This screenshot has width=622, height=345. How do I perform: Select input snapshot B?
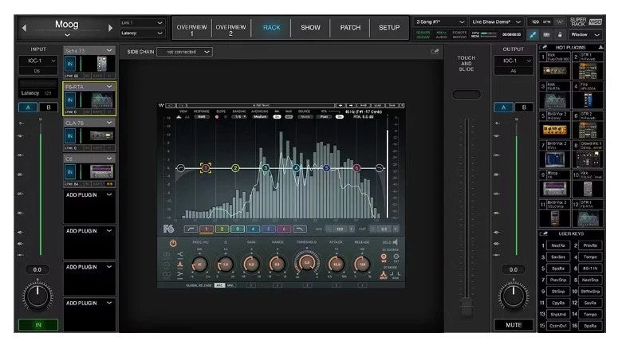coord(49,107)
